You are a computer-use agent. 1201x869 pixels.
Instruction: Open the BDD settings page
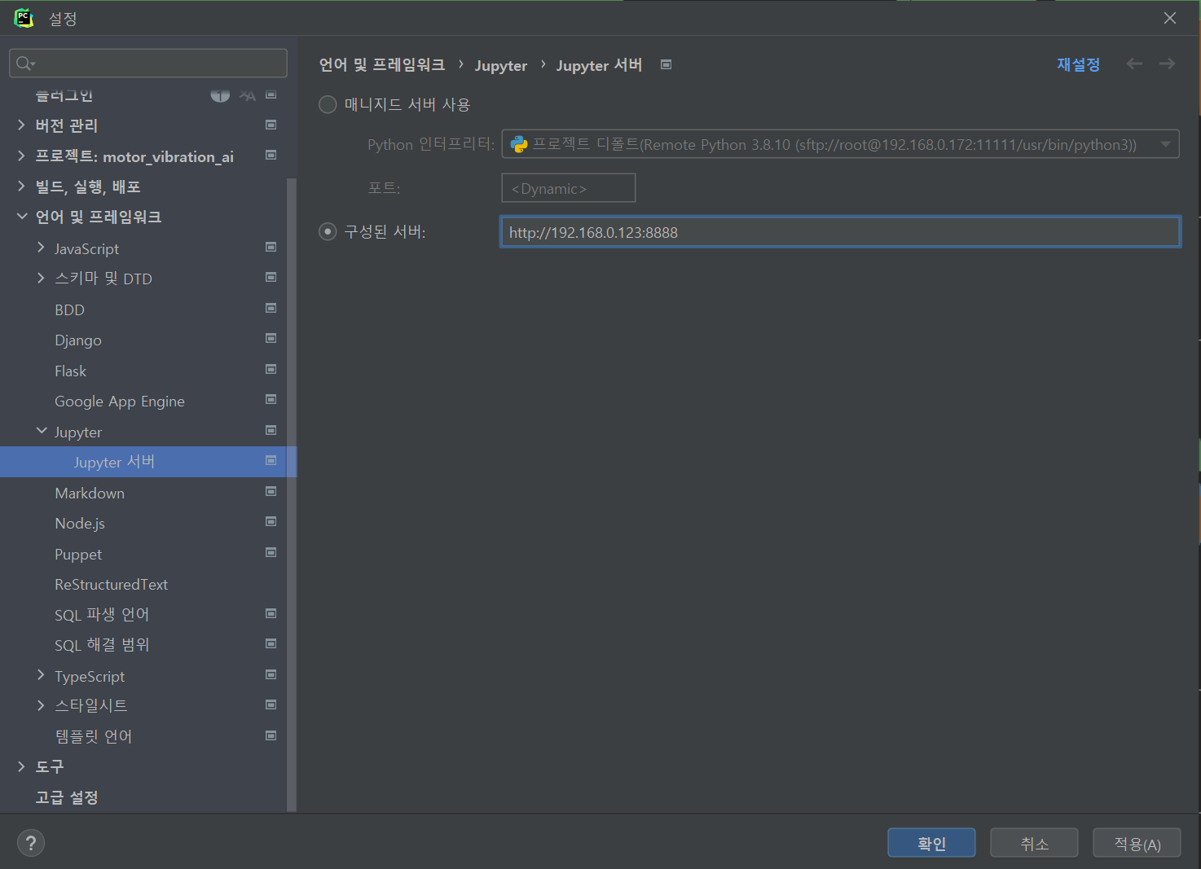coord(69,309)
